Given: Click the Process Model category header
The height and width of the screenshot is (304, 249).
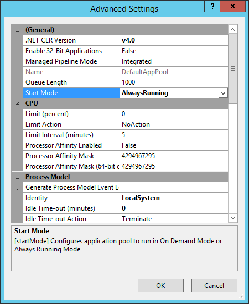Looking at the screenshot, I should tap(120, 177).
